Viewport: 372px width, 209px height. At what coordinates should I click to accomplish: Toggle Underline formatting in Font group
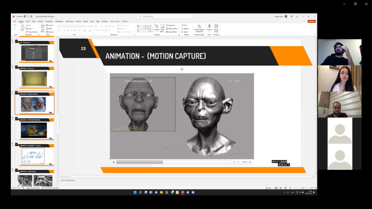click(x=65, y=30)
